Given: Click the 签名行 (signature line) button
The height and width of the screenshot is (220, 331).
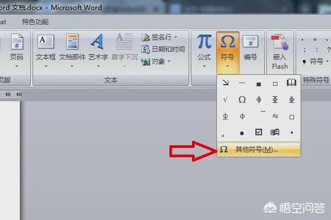Looking at the screenshot, I should click(x=159, y=37).
